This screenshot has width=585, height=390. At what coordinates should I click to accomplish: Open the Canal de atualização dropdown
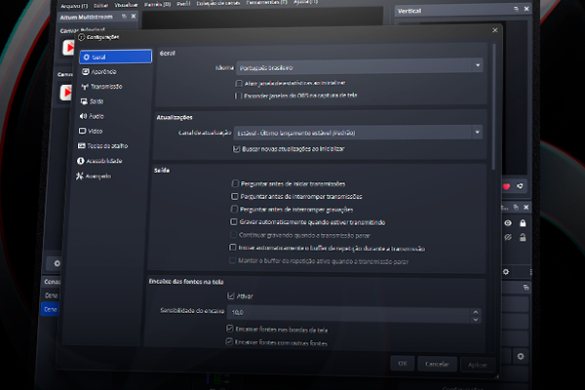point(358,133)
